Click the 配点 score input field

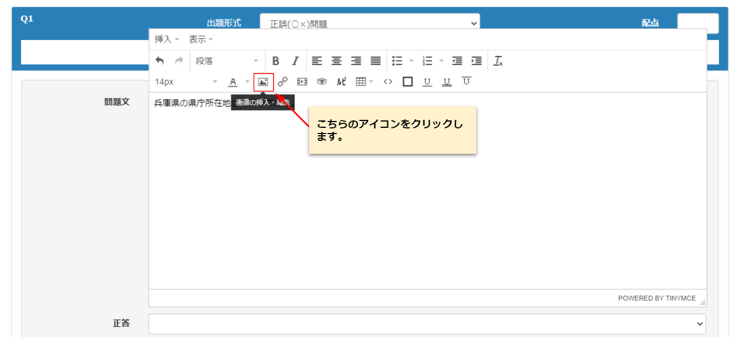pos(698,23)
